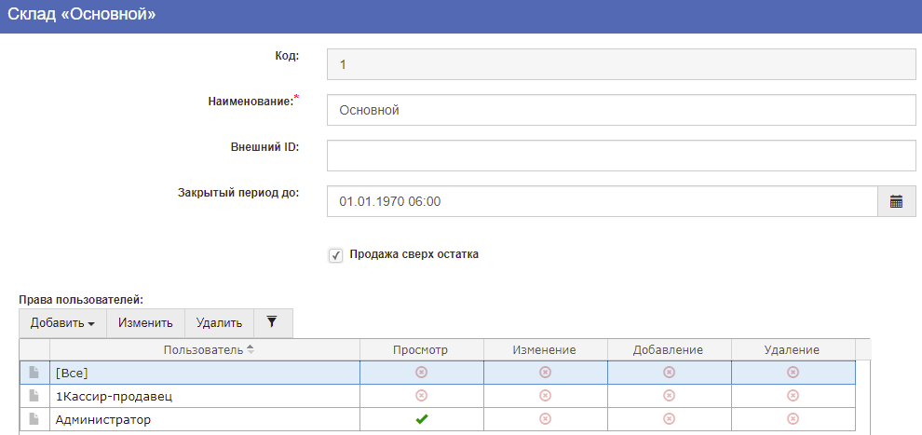Click the document icon for 1Кассир-продавец row
Image resolution: width=922 pixels, height=435 pixels.
click(34, 396)
